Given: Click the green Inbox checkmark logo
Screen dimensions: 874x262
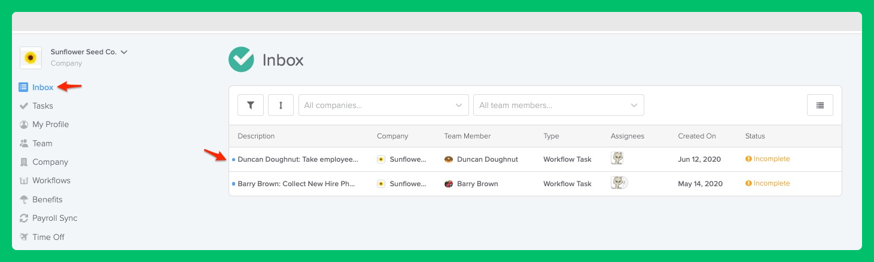Looking at the screenshot, I should click(x=241, y=60).
